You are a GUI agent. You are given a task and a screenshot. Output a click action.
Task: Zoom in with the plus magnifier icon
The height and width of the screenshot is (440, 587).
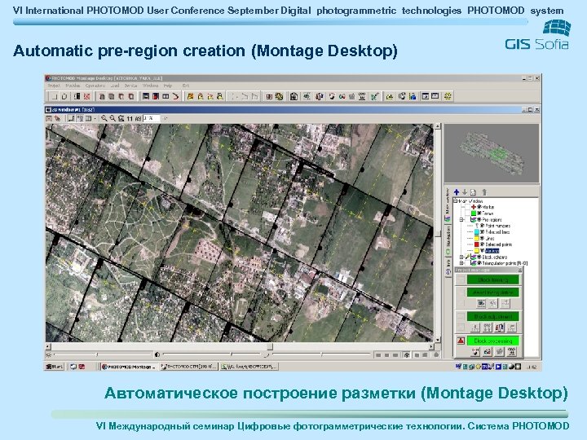pos(104,119)
